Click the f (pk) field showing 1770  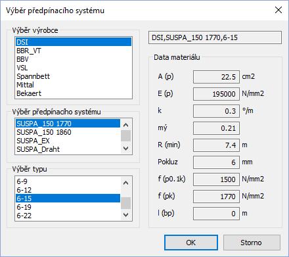pos(216,197)
